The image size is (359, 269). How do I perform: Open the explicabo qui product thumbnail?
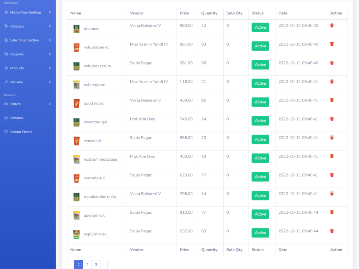(x=76, y=234)
